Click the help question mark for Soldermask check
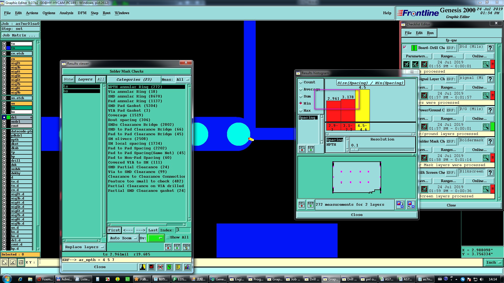 (x=490, y=141)
